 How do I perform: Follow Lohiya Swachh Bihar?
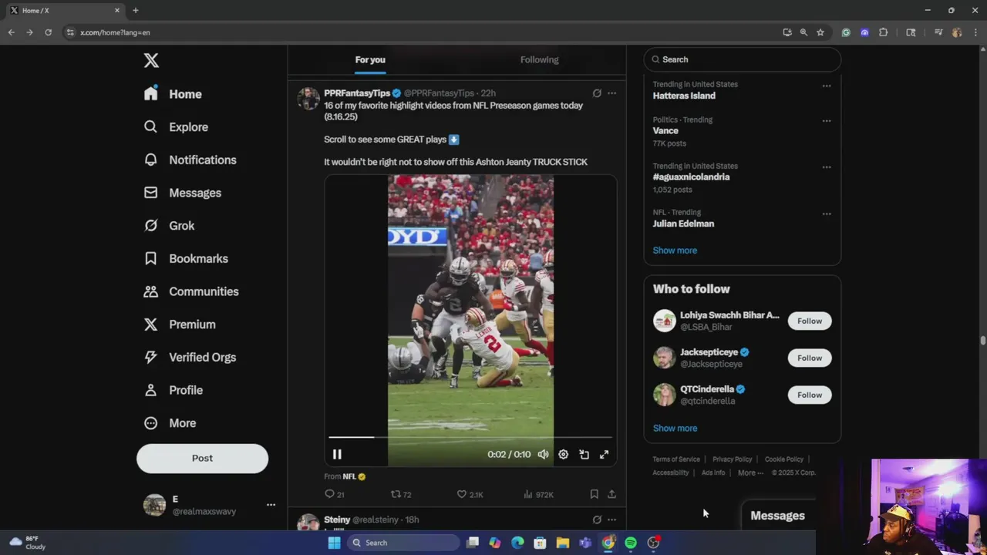point(810,321)
